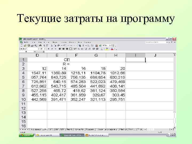The image size is (192, 144).
Task: Open the Fill Color dropdown arrow
Action: tap(109, 49)
